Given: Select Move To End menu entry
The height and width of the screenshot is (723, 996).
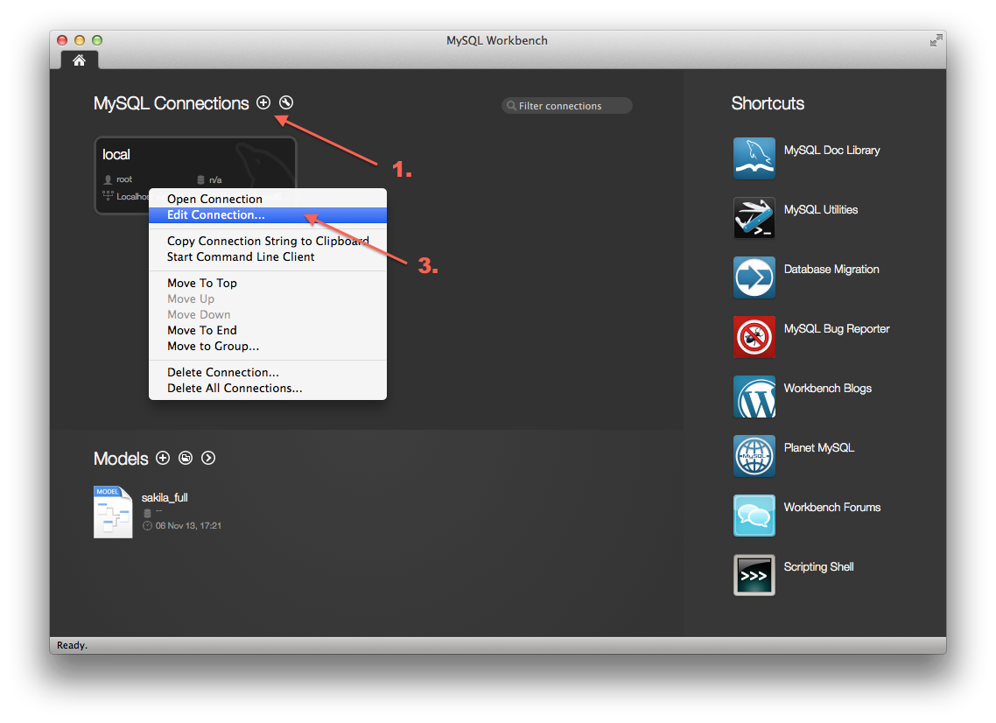Looking at the screenshot, I should coord(268,330).
